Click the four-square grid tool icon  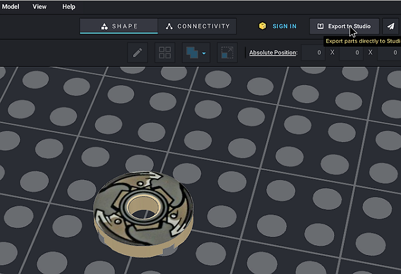pyautogui.click(x=165, y=53)
